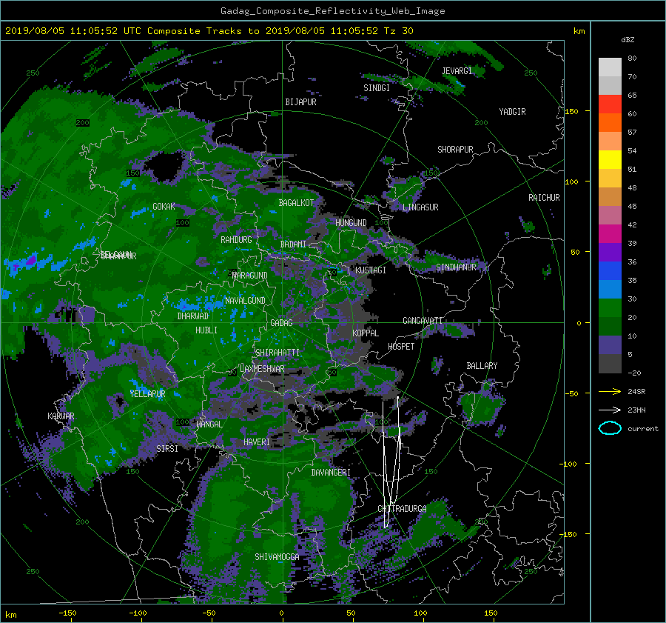Click the HAVERI city label
Screen dimensions: 666x623
pos(257,442)
